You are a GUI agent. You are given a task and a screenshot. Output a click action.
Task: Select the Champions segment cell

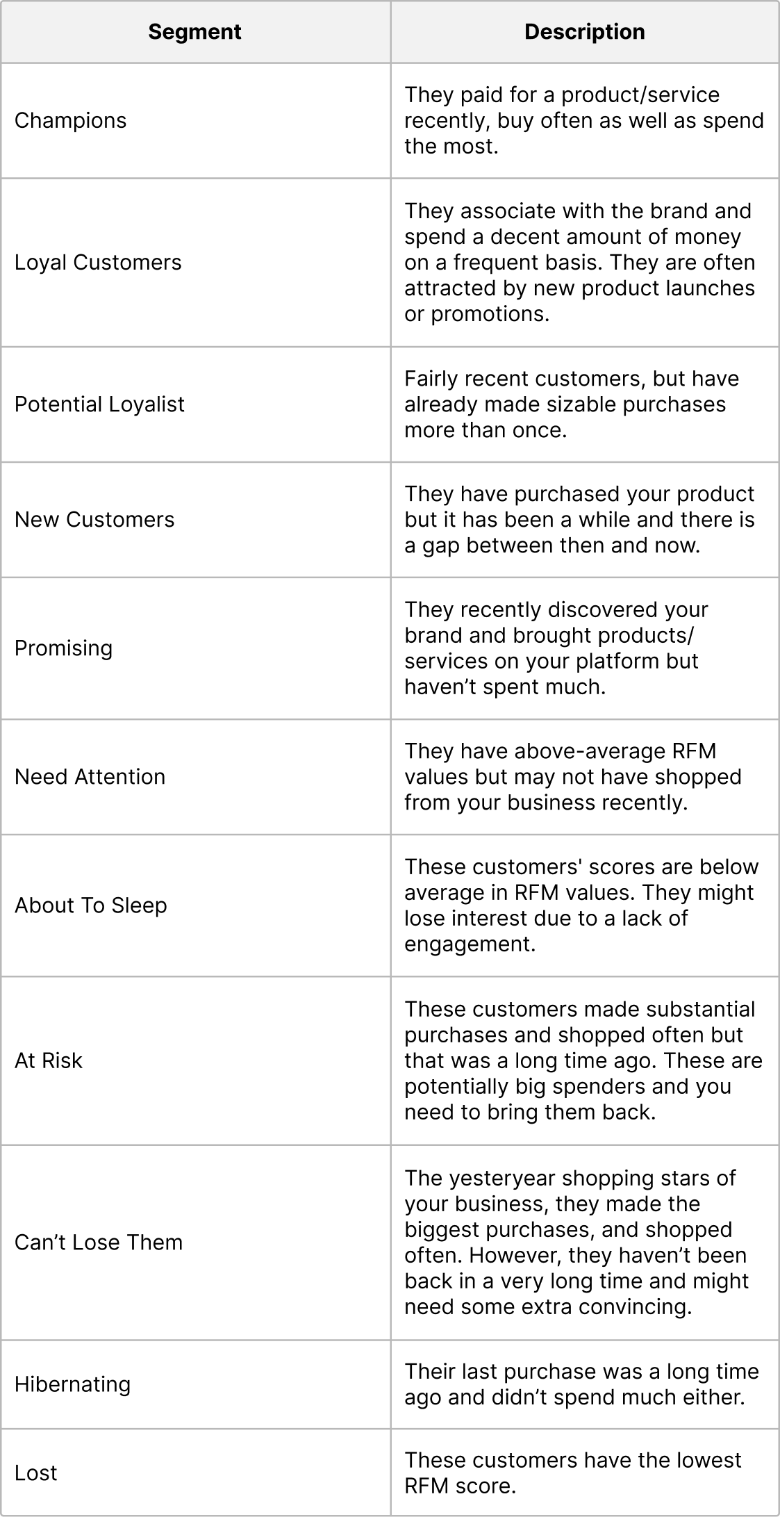click(71, 121)
